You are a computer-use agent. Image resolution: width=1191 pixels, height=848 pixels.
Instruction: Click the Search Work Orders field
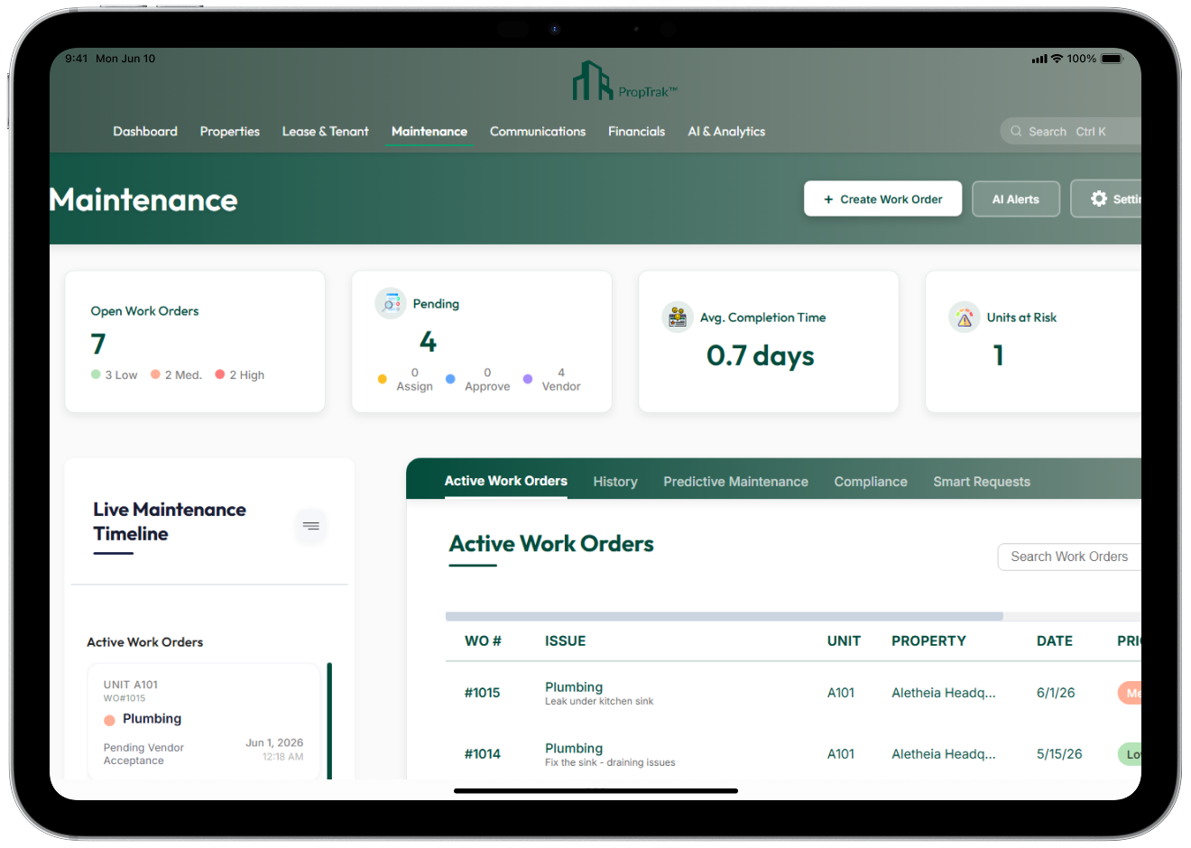tap(1069, 557)
